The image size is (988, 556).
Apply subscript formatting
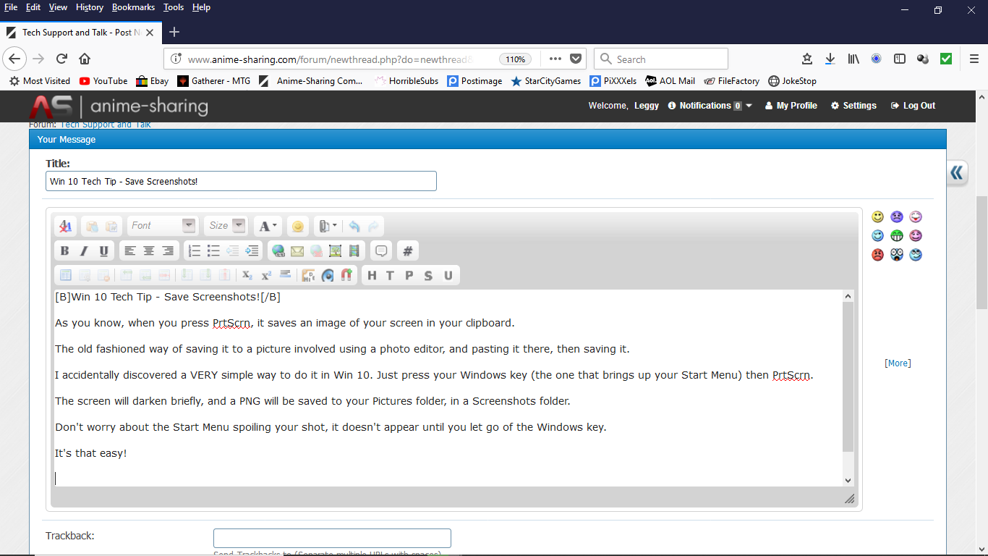[x=247, y=275]
